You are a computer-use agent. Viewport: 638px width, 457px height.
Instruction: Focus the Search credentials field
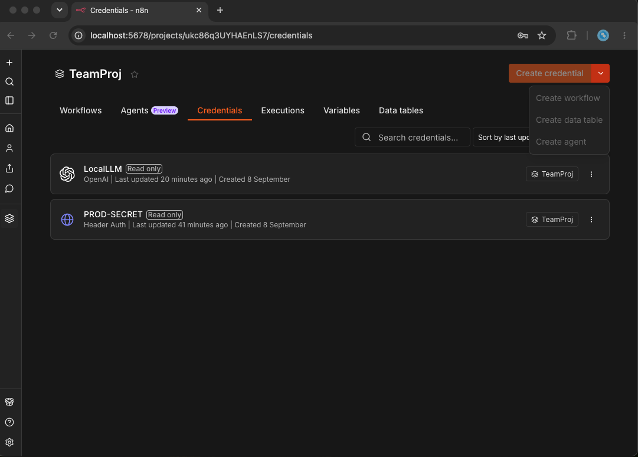(412, 137)
